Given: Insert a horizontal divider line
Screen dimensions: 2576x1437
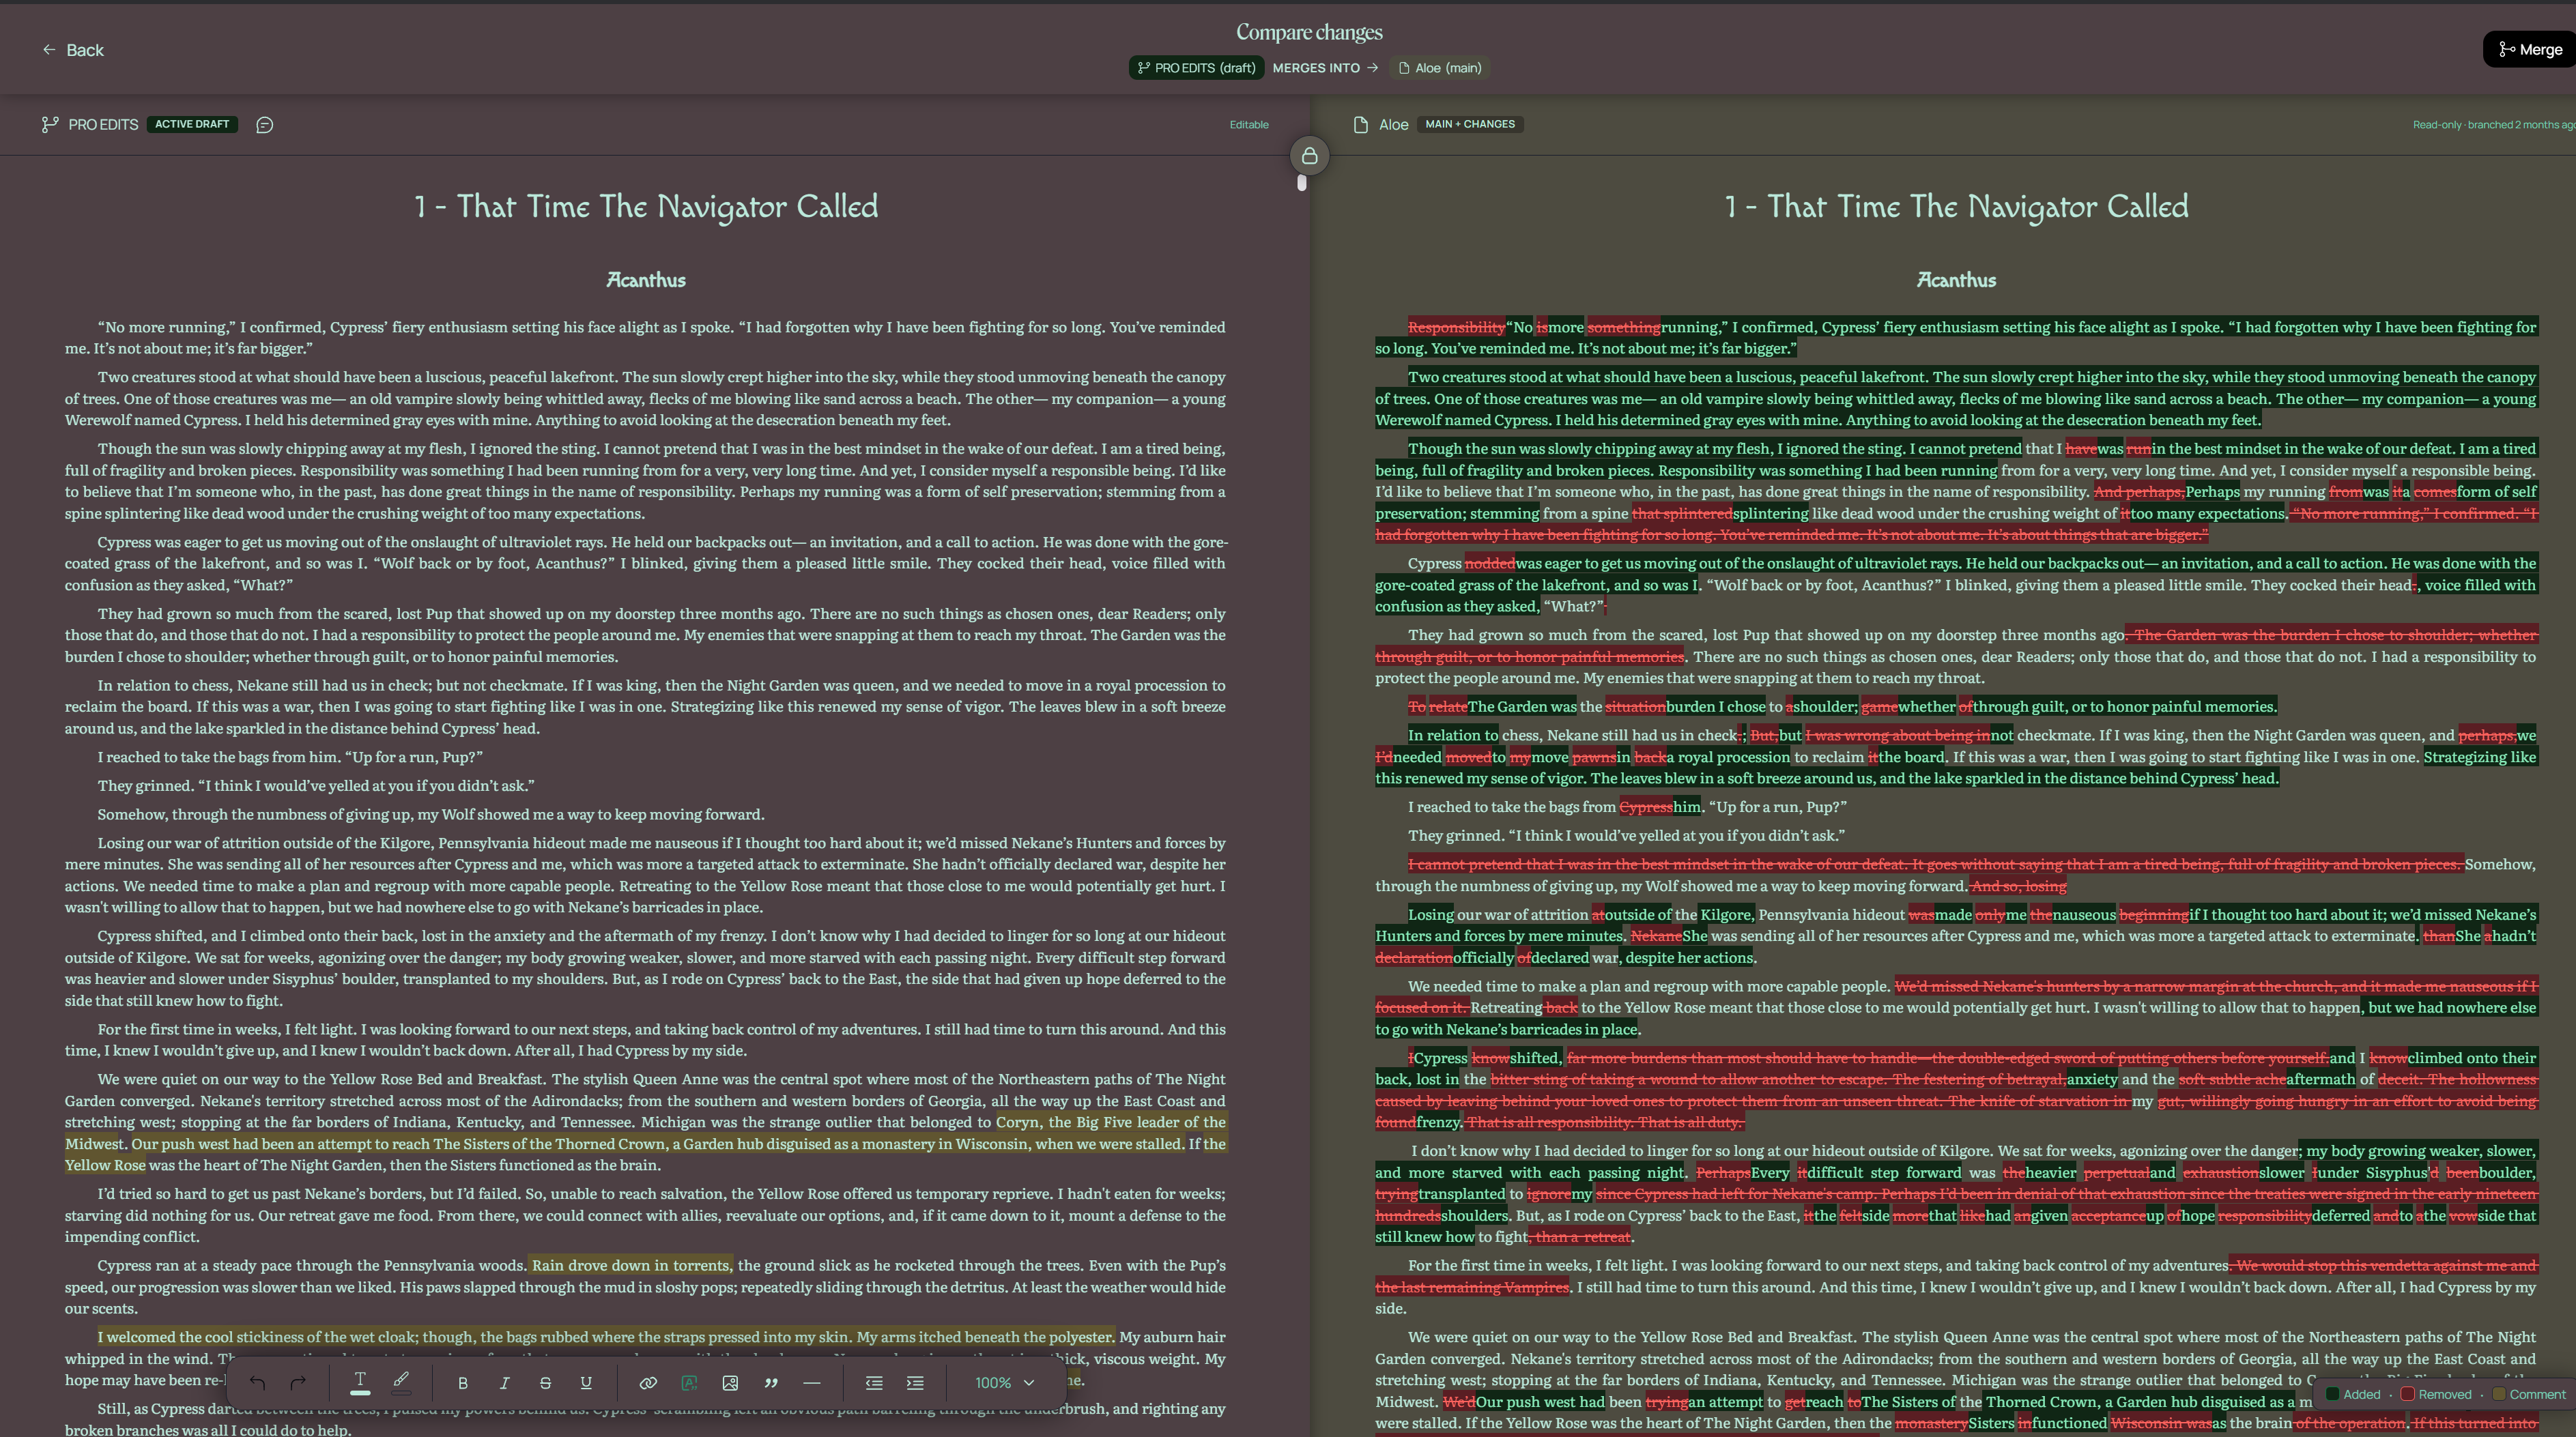Looking at the screenshot, I should pyautogui.click(x=812, y=1383).
